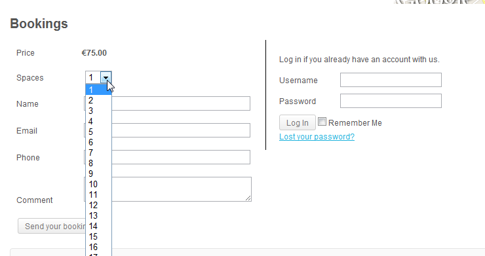
Task: Click Send your booking button
Action: tap(52, 226)
